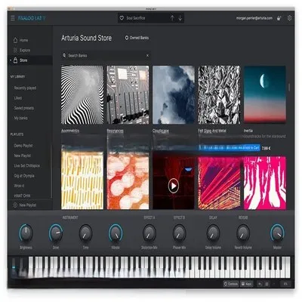Open the Asymmetrics striped cover thumbnail
Image resolution: width=302 pixels, height=302 pixels.
(82, 95)
